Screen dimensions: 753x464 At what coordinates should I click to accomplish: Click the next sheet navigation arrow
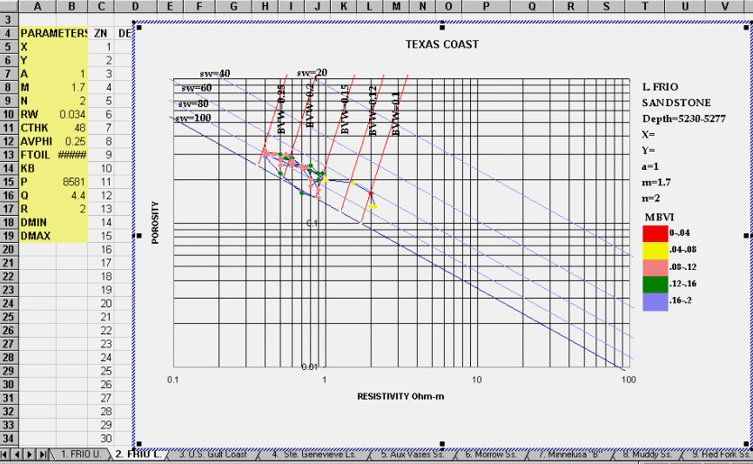pos(30,455)
